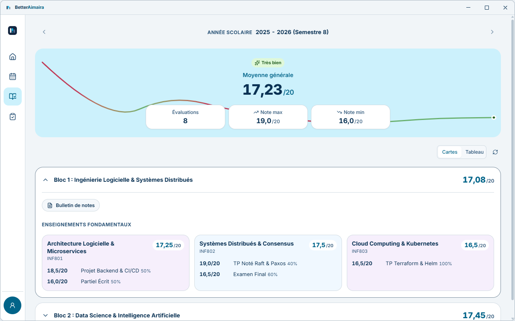Click the Année scolaire 2025 - 2026 title

(268, 32)
